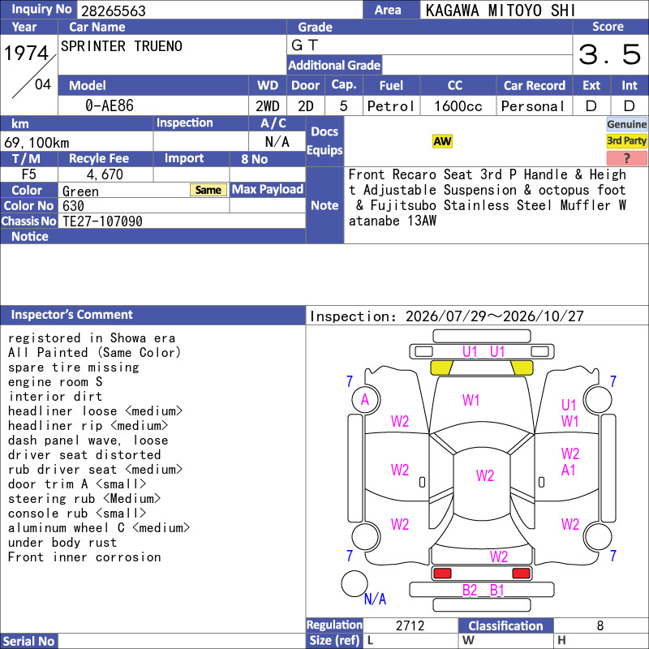
Task: Select the mileage 69,100km
Action: [x=37, y=143]
